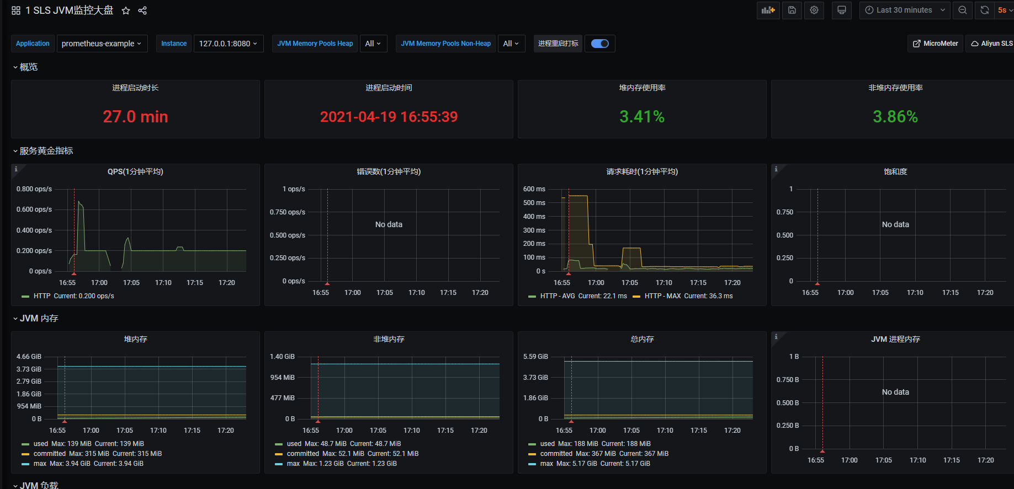Click the committed yellow legend color swatch in 堆内存
This screenshot has height=489, width=1014.
(25, 454)
